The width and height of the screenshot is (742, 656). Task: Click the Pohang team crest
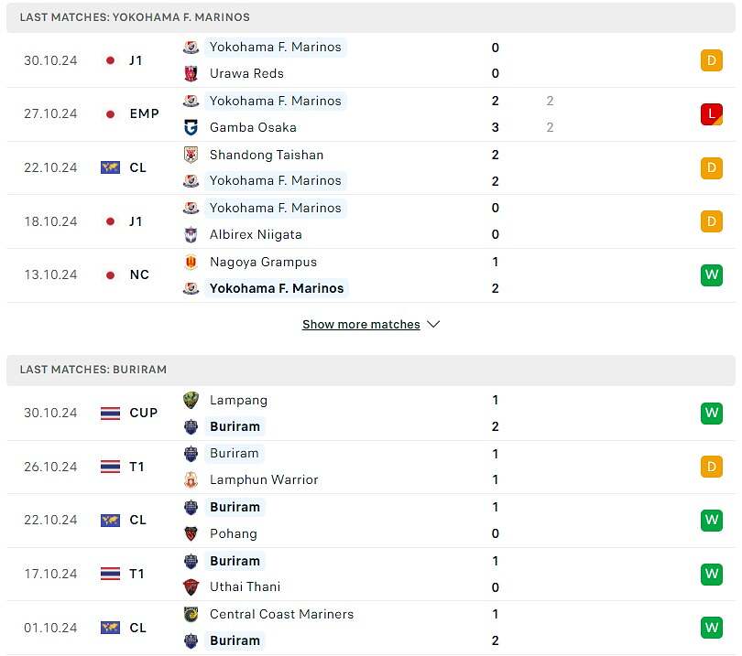pos(191,533)
